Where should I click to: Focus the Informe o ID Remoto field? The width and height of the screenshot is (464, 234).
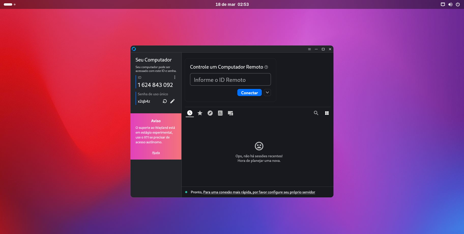(230, 80)
